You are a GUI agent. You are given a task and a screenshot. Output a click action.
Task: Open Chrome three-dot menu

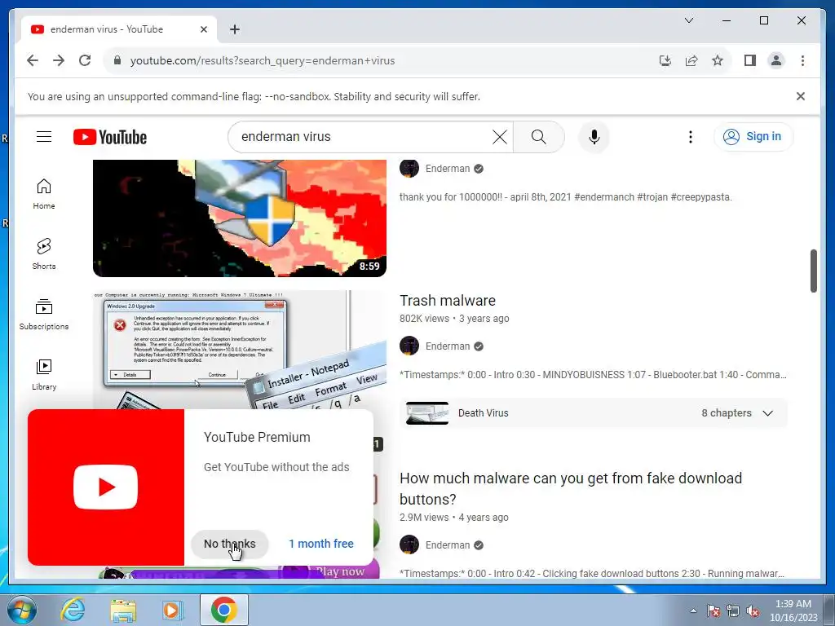pos(802,60)
